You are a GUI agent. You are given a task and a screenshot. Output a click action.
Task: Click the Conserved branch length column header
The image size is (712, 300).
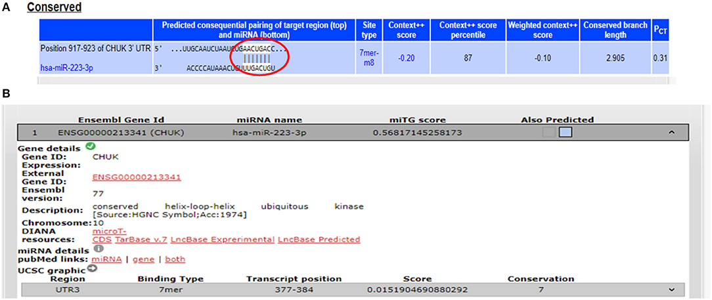coord(616,30)
